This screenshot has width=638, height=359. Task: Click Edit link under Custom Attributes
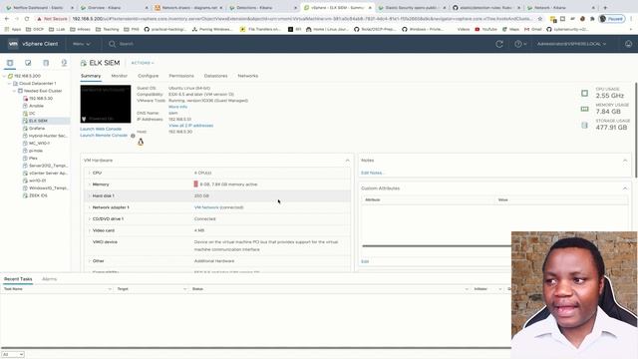[365, 261]
